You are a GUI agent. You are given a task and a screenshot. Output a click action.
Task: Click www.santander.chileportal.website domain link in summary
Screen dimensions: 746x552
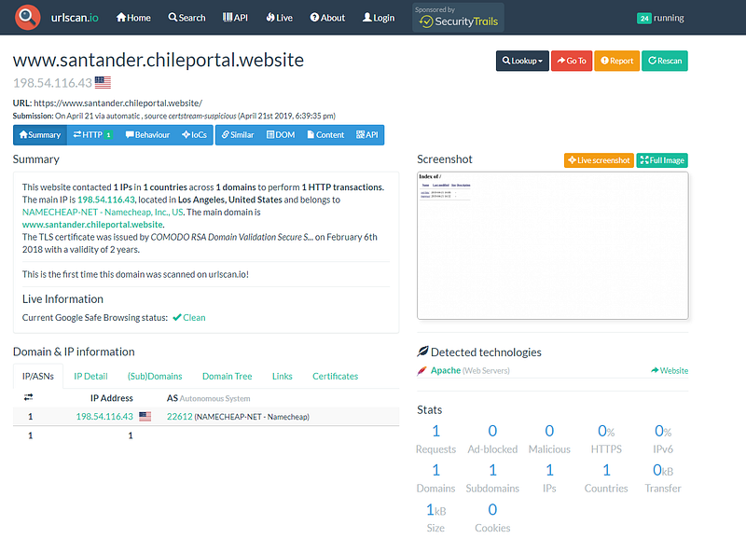[92, 225]
